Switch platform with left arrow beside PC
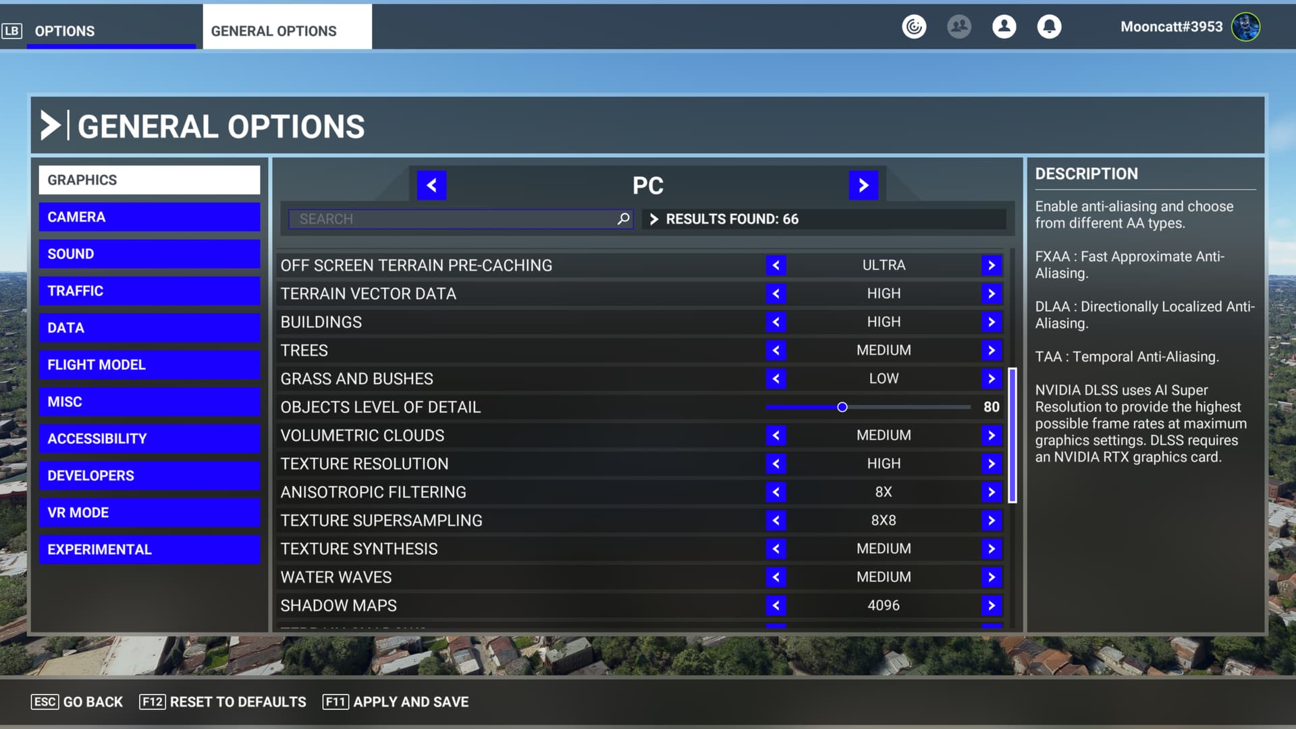This screenshot has width=1296, height=729. point(432,185)
